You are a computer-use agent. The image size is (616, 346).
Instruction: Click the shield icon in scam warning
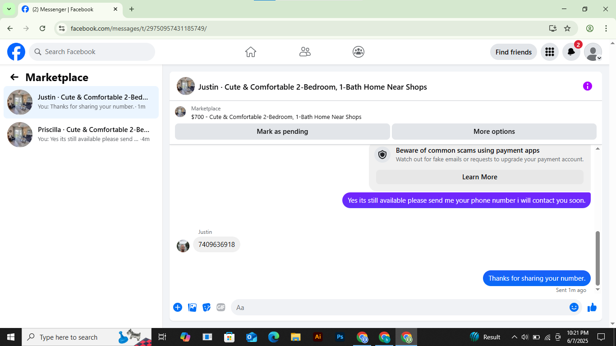point(382,155)
